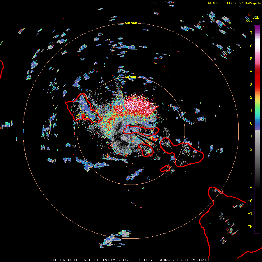The height and width of the screenshot is (262, 262).
Task: Click the 50 NMI range ring label
Action: click(x=131, y=77)
